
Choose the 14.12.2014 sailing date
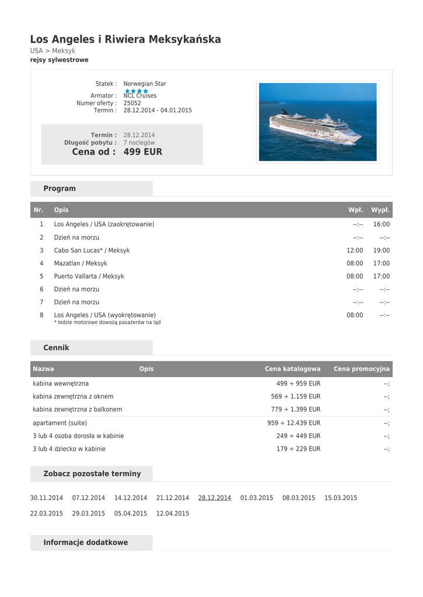(x=131, y=498)
